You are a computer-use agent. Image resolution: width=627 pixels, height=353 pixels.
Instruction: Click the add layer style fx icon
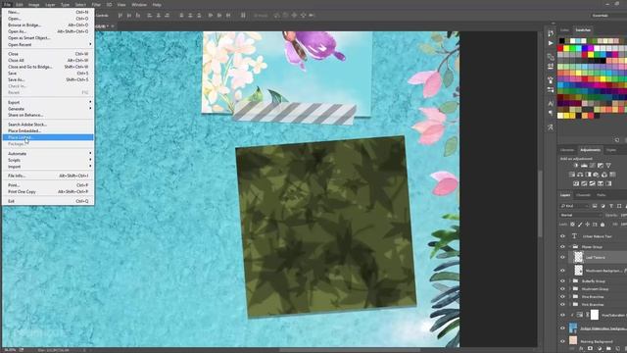point(582,349)
